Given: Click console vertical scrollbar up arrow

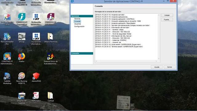Looking at the screenshot, I should click(159, 15).
